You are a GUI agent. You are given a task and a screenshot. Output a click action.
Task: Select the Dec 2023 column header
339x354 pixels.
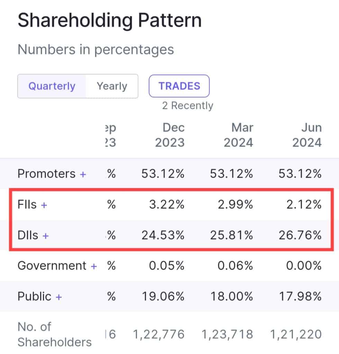tap(169, 135)
